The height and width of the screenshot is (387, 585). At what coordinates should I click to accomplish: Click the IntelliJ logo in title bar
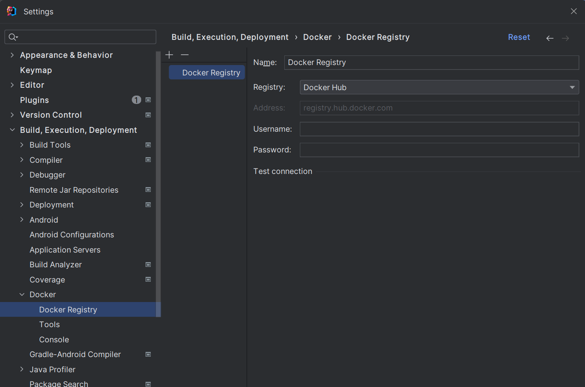pyautogui.click(x=12, y=11)
